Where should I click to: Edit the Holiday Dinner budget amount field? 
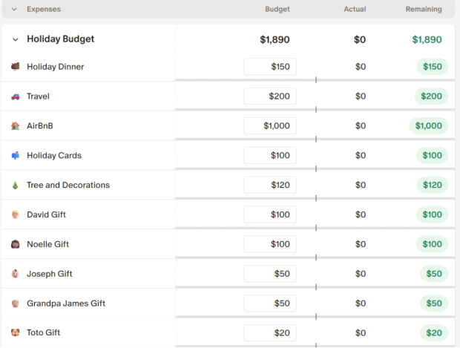(x=270, y=67)
